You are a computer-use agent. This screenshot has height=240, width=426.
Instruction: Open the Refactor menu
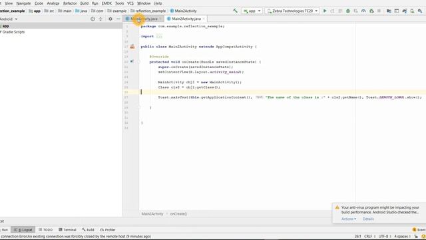[70, 3]
